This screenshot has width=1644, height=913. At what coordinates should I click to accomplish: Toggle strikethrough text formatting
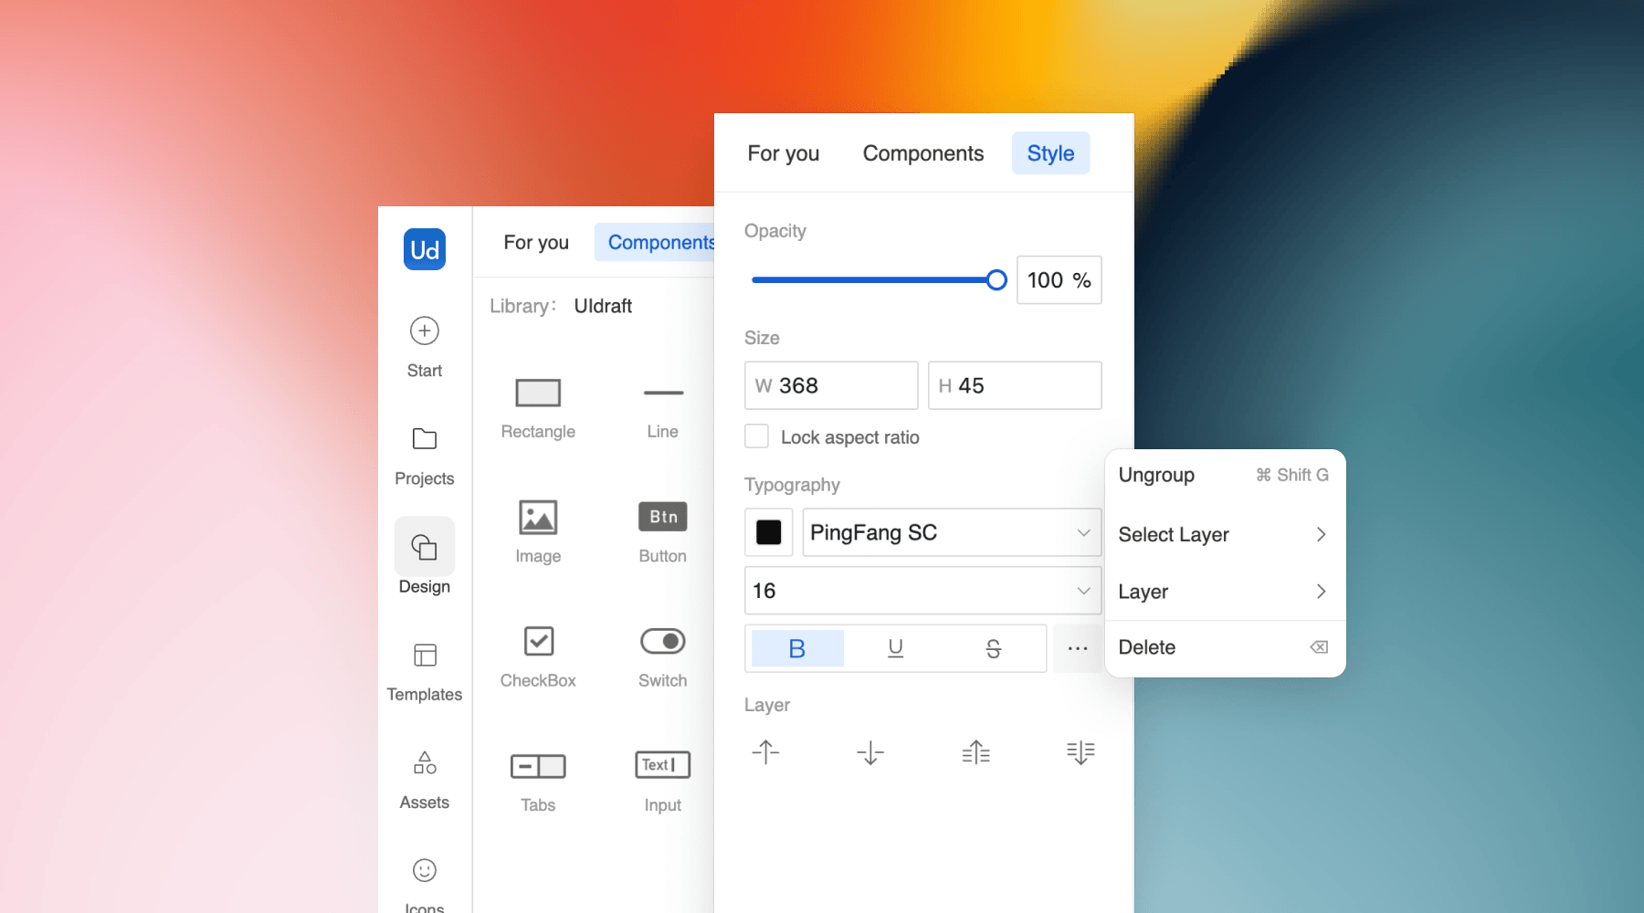pyautogui.click(x=993, y=648)
